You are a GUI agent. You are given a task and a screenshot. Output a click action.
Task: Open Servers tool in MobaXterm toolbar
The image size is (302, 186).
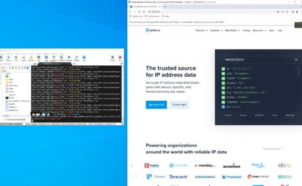[x=9, y=58]
